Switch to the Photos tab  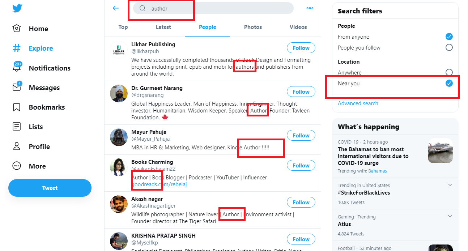(x=253, y=27)
